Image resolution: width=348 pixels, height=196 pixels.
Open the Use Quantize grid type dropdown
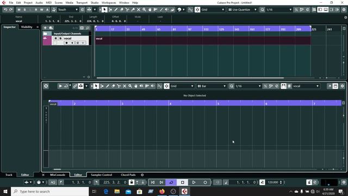coord(243,10)
